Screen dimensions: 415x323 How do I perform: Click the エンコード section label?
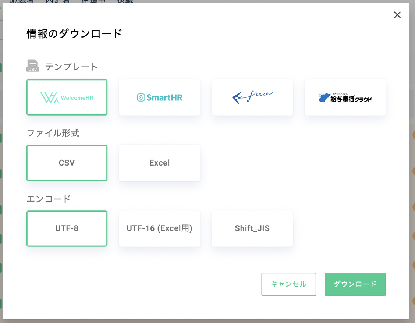coord(49,199)
